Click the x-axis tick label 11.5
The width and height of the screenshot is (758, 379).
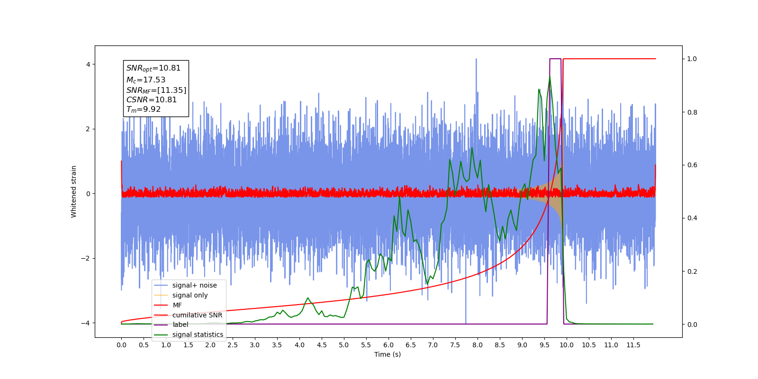(x=633, y=345)
